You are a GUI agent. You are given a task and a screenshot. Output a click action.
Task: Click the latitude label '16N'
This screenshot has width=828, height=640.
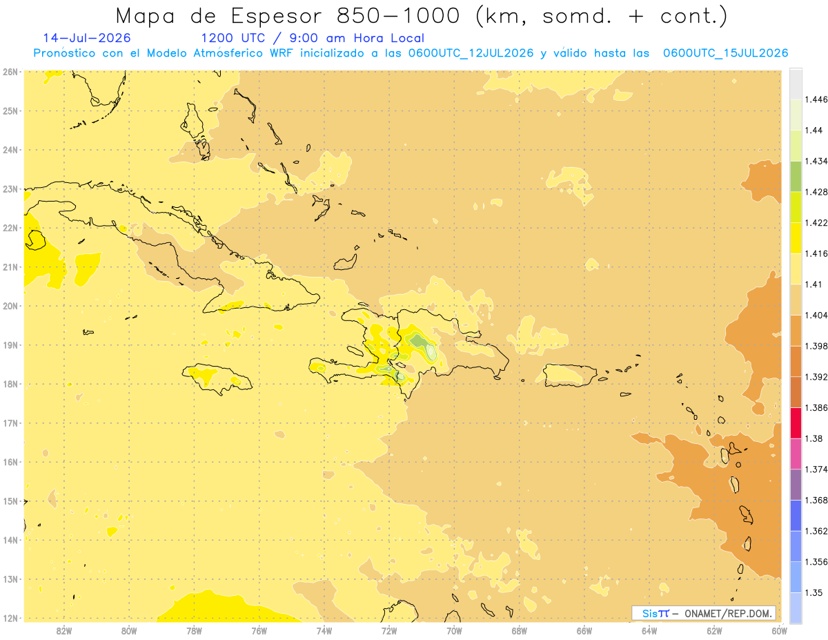click(10, 462)
